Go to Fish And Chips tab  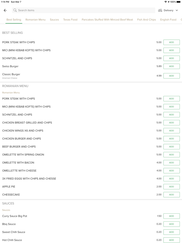[x=146, y=20]
